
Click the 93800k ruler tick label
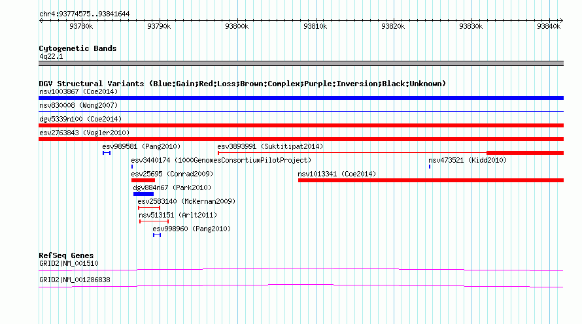[237, 26]
